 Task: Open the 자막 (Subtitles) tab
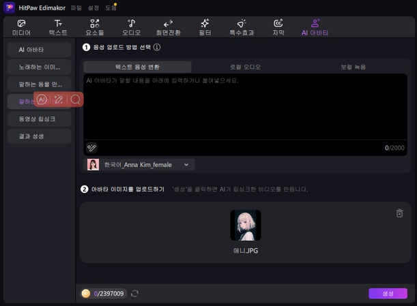(278, 27)
